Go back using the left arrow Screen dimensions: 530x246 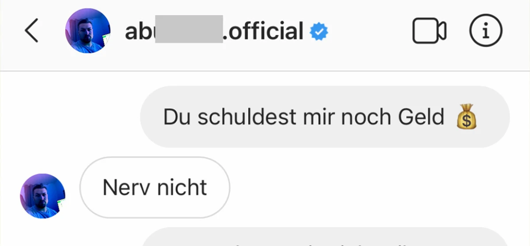32,32
